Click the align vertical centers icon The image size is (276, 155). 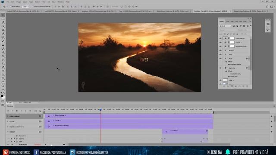59,6
